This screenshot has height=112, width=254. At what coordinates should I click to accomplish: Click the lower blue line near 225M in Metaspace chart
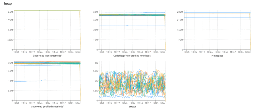point(217,18)
